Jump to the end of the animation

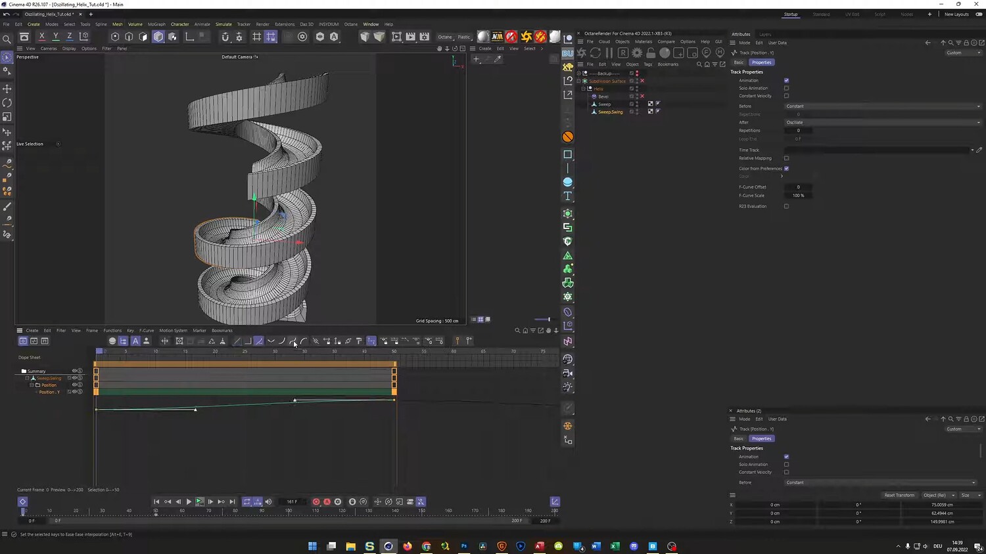(x=232, y=501)
